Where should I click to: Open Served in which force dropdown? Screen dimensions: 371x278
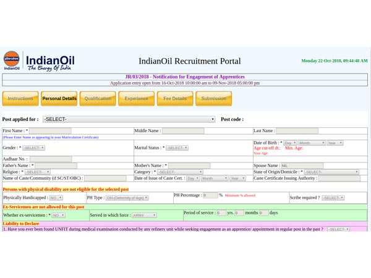144,216
